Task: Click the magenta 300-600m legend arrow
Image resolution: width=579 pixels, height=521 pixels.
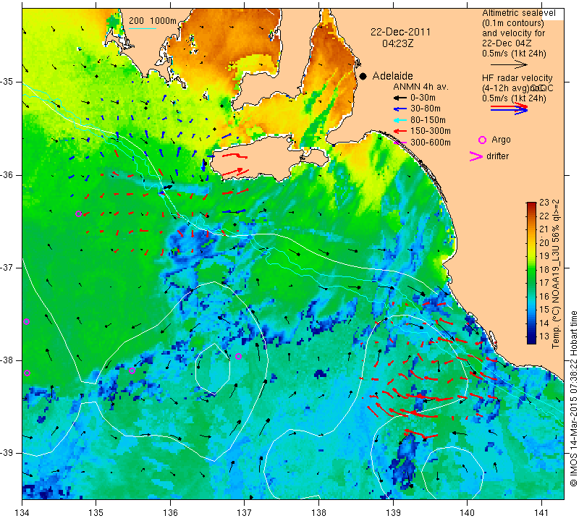Action: (x=400, y=143)
